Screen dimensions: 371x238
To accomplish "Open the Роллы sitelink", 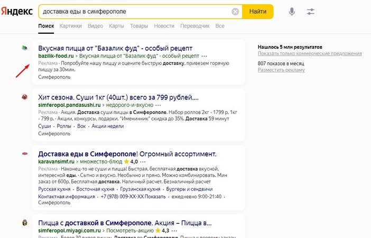I will pos(64,126).
